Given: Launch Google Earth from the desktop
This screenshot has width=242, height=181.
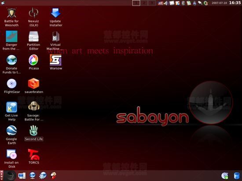Looking at the screenshot, I should (11, 131).
